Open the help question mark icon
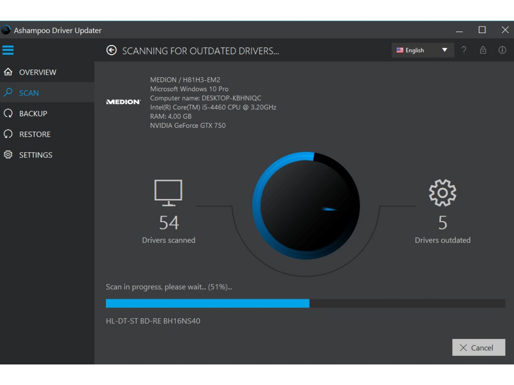The image size is (514, 385). pyautogui.click(x=463, y=50)
